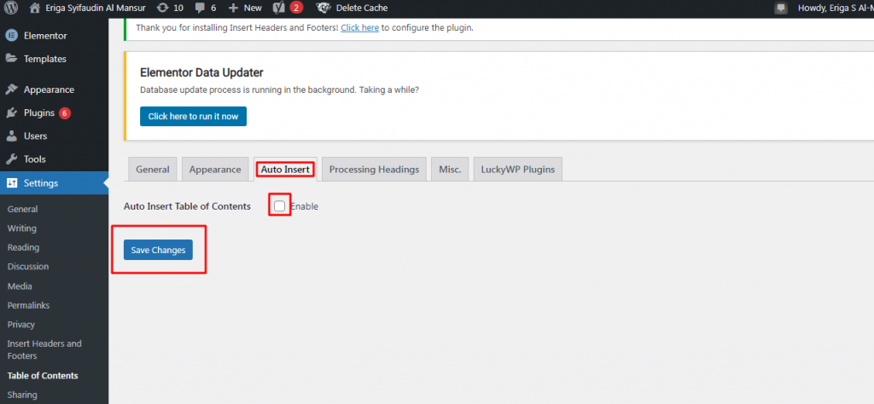Open the Settings sidebar menu

54,183
